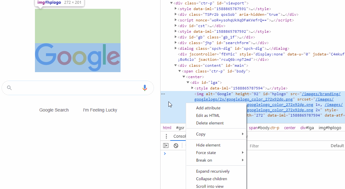The height and width of the screenshot is (189, 345).
Task: Click the console prompt chevron
Action: tap(165, 153)
